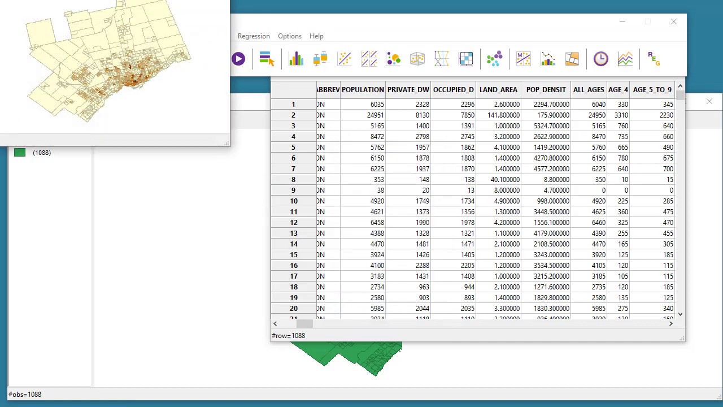
Task: Open the Bubble Chart tool
Action: 393,59
